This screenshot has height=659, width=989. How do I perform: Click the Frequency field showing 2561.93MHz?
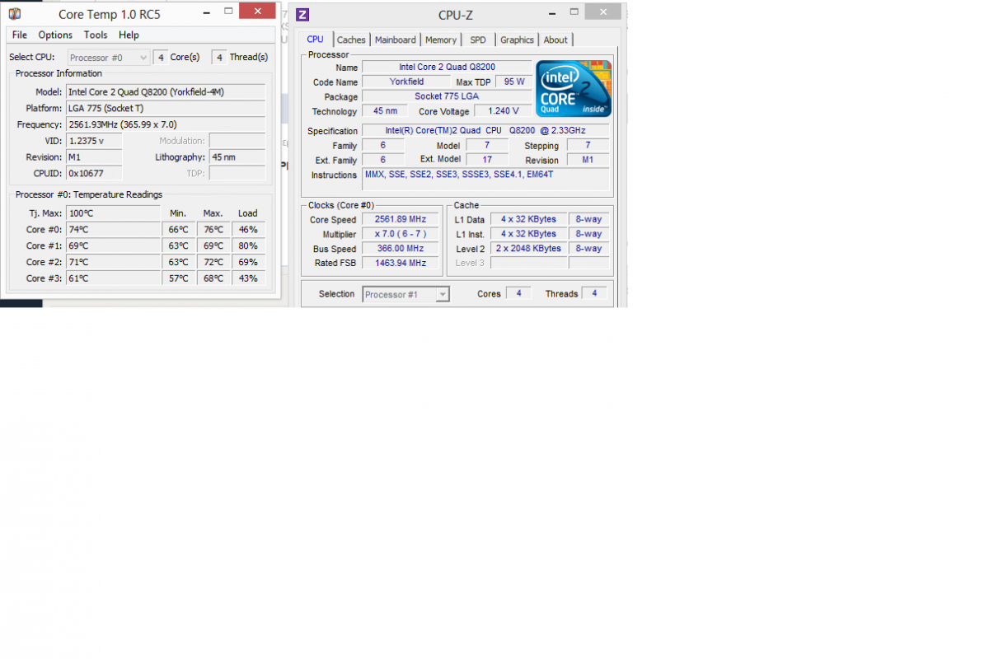click(166, 124)
